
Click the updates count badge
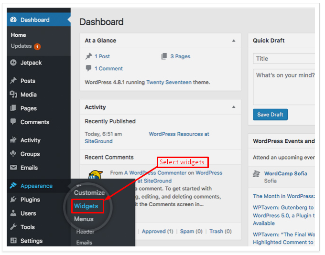click(37, 47)
